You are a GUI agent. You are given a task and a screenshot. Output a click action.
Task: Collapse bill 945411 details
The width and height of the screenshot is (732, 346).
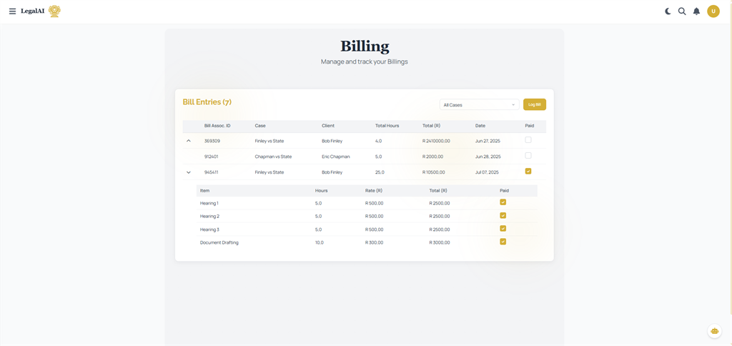(x=189, y=172)
